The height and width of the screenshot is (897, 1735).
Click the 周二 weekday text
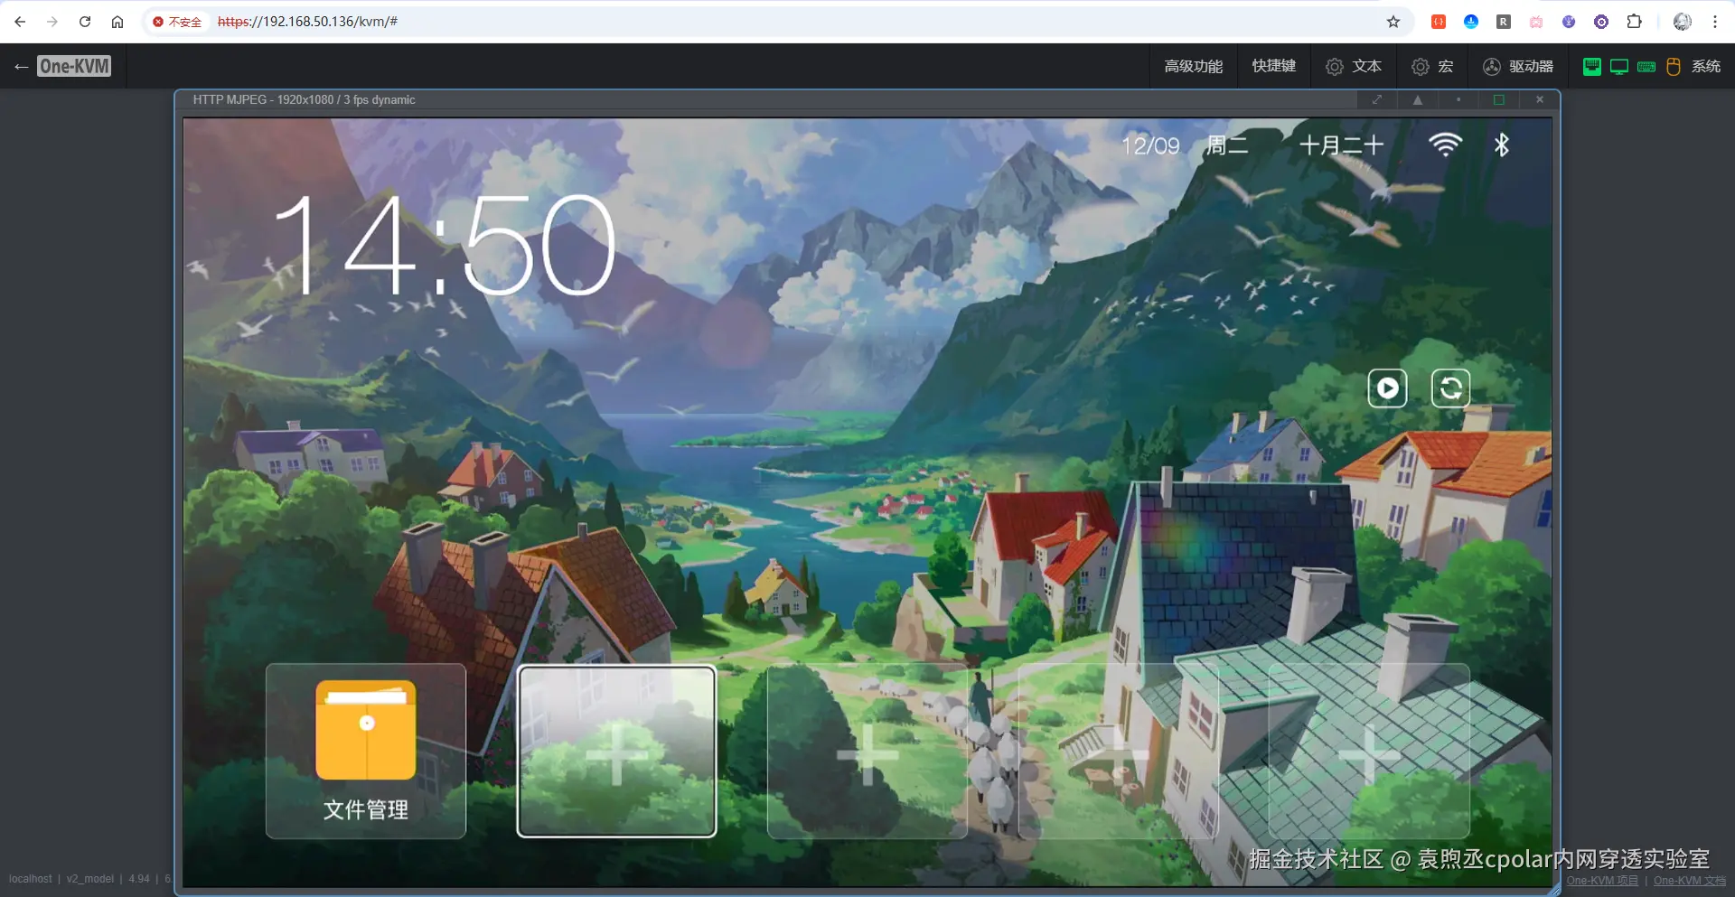[1227, 145]
